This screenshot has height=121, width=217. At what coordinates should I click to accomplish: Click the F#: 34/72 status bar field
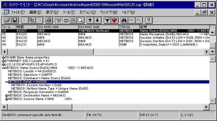[112, 115]
